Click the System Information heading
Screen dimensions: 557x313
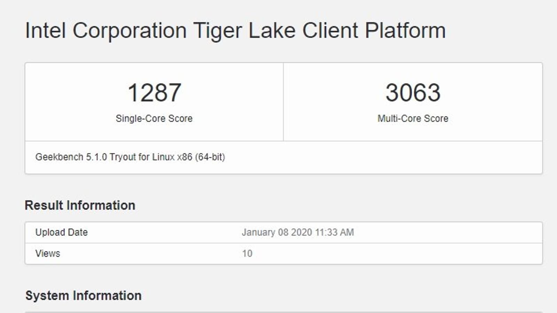84,296
